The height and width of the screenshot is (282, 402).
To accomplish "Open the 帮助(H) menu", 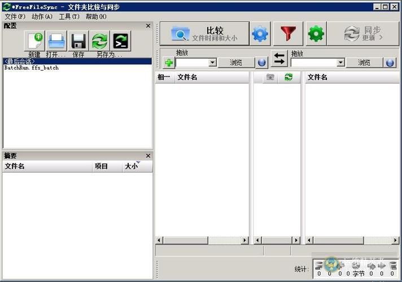I will [x=96, y=17].
